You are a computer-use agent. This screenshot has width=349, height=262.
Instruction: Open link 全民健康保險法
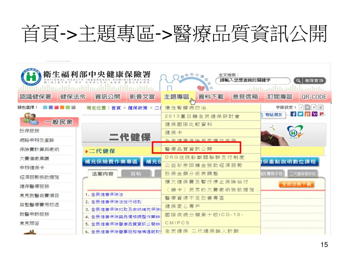click(107, 194)
